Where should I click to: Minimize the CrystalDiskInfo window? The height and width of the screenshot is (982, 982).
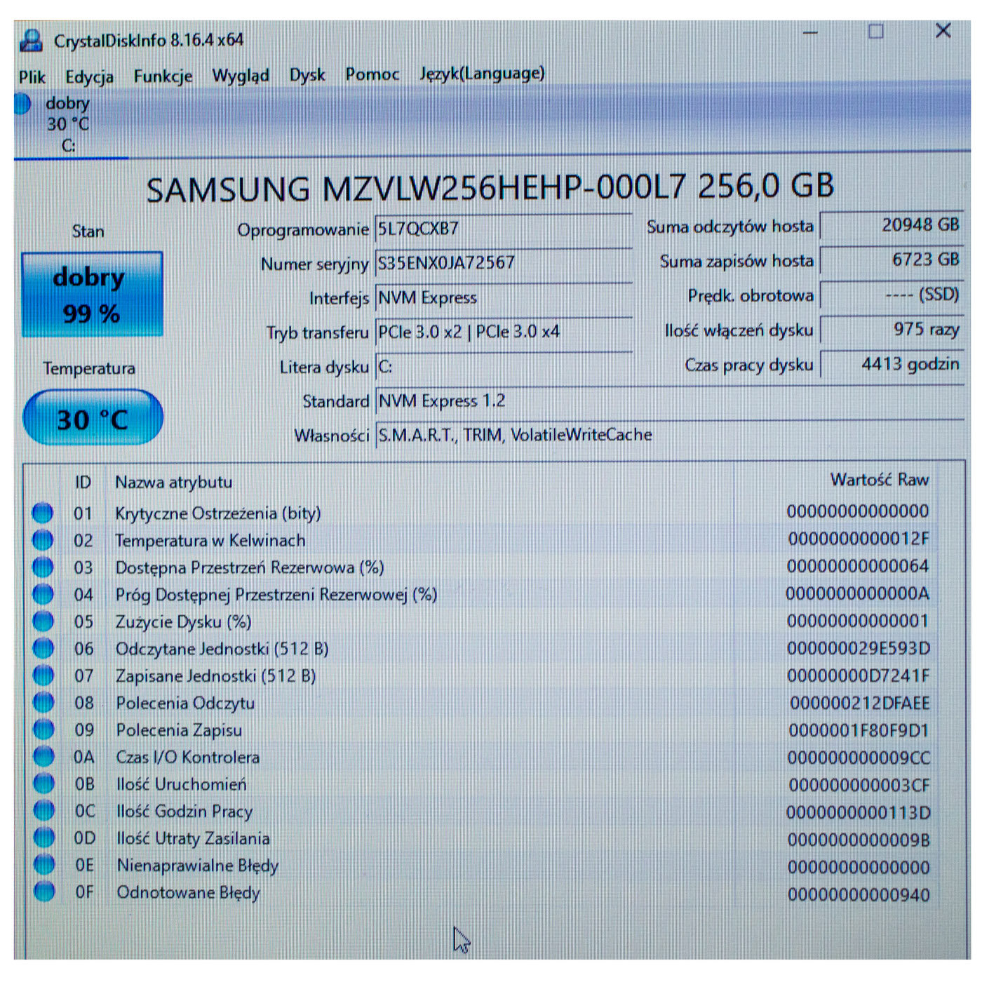(811, 32)
